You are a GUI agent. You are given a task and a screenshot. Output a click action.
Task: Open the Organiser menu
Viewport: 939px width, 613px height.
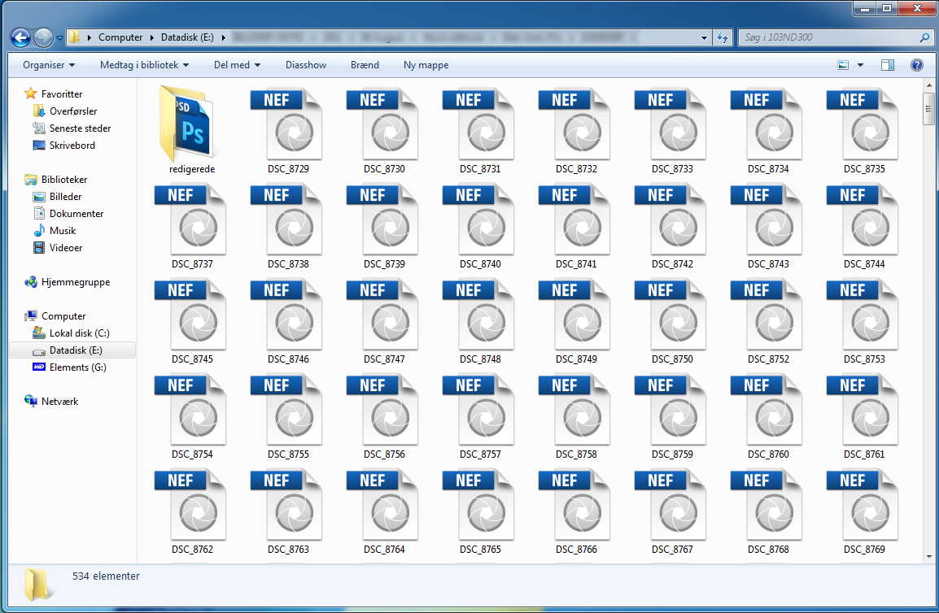[x=49, y=65]
